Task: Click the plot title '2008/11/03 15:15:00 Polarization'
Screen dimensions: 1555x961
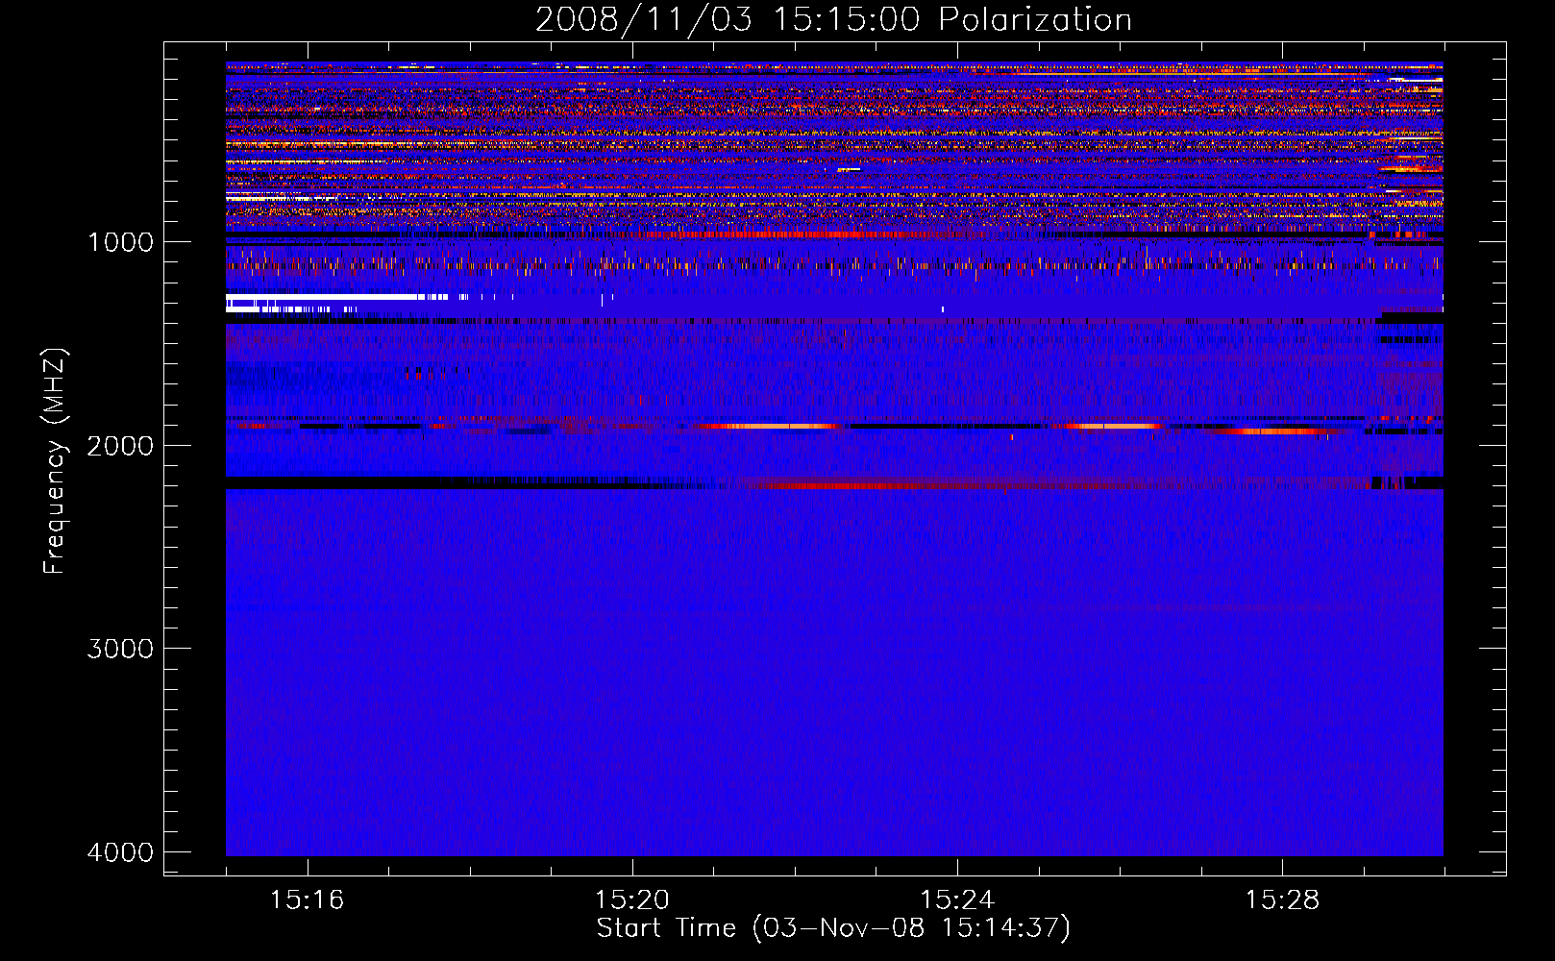Action: click(x=833, y=20)
